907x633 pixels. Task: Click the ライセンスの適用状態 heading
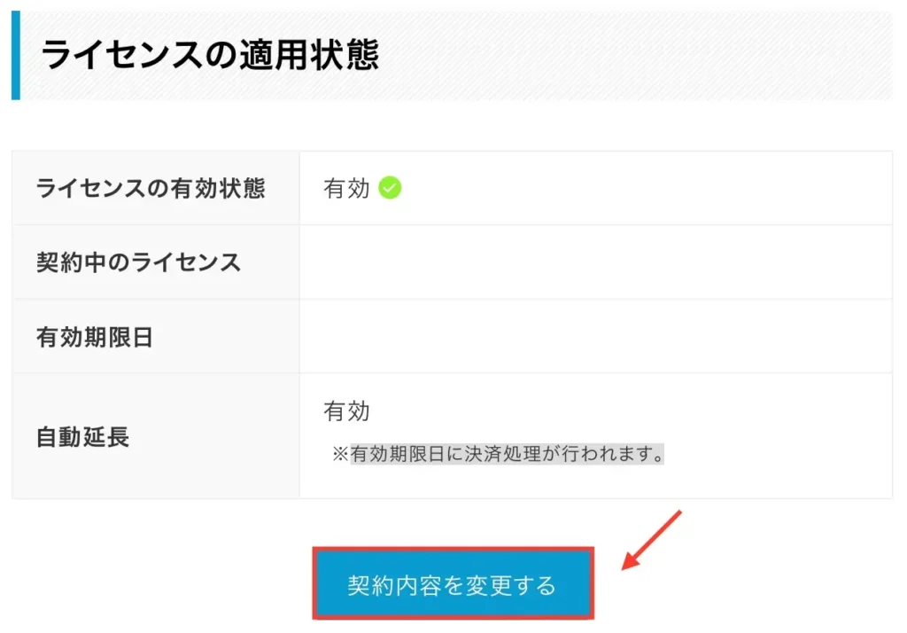[210, 55]
